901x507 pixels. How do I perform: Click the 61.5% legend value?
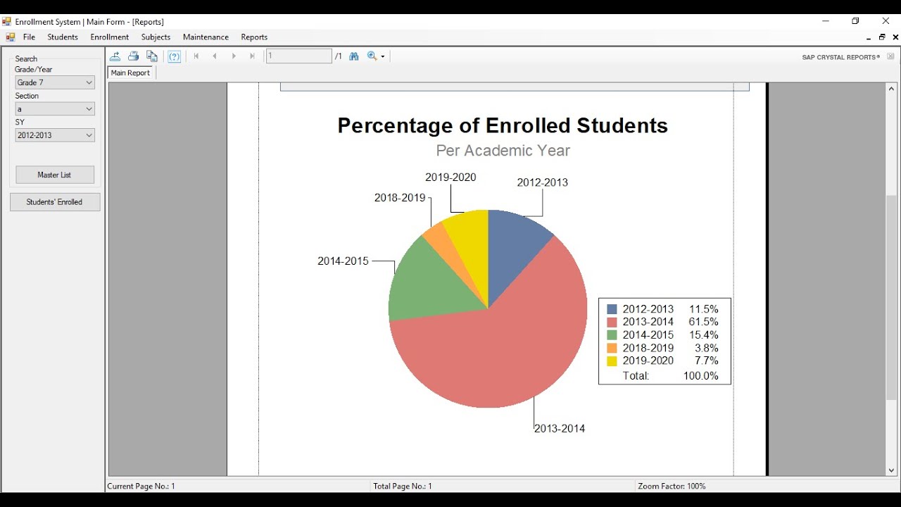pos(704,322)
